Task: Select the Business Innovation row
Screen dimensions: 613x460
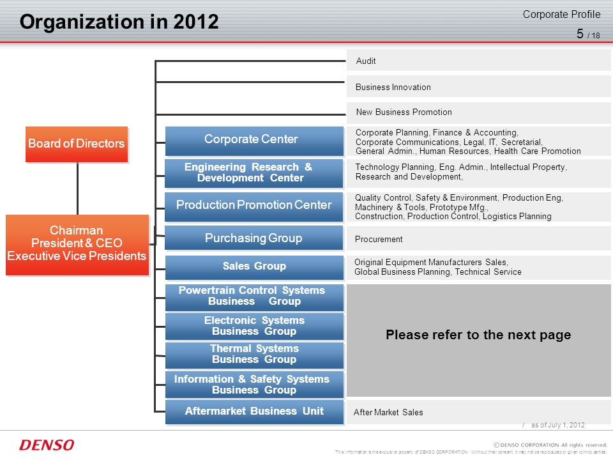Action: tap(478, 86)
